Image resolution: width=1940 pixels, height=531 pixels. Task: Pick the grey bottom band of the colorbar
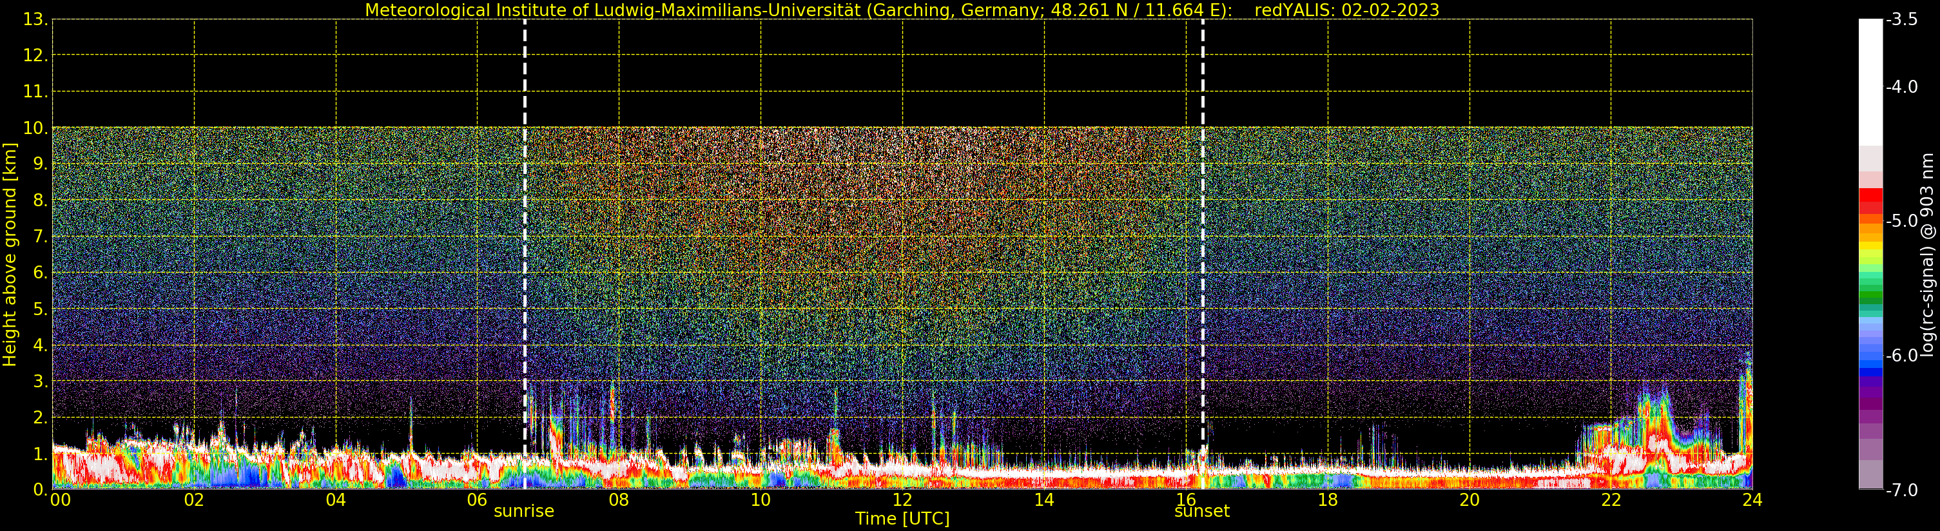pyautogui.click(x=1870, y=474)
